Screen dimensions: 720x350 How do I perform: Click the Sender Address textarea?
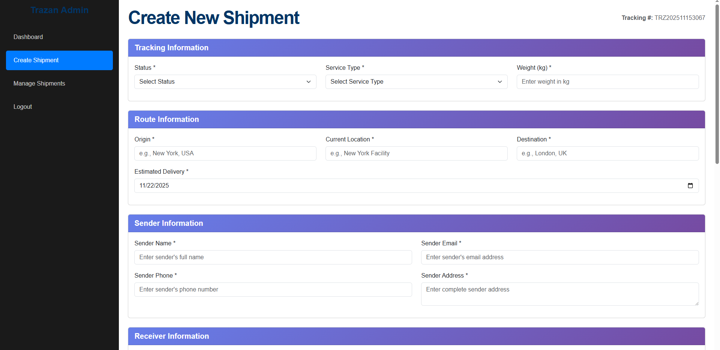[559, 294]
